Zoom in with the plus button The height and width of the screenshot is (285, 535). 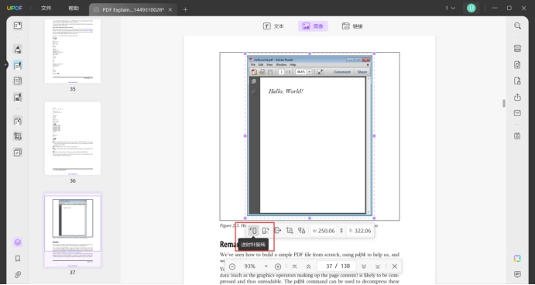click(278, 266)
